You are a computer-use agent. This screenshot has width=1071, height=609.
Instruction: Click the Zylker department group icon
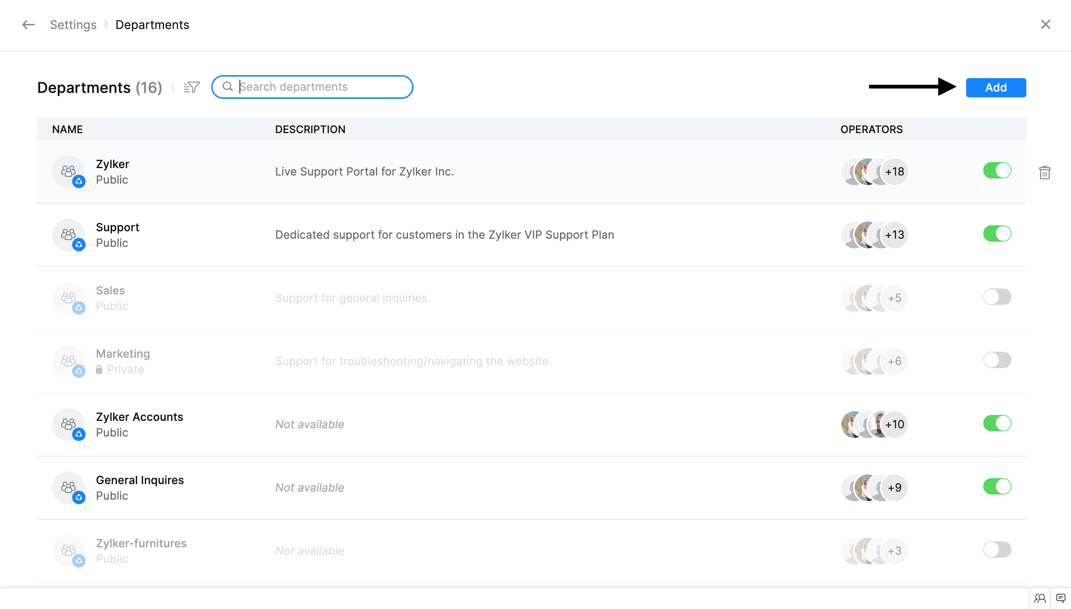tap(68, 171)
